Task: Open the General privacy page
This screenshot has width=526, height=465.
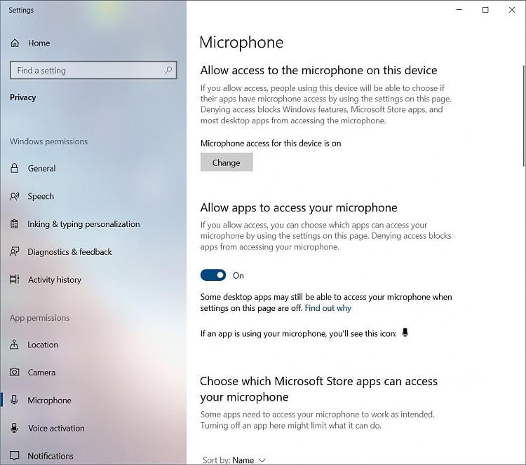Action: coord(41,168)
